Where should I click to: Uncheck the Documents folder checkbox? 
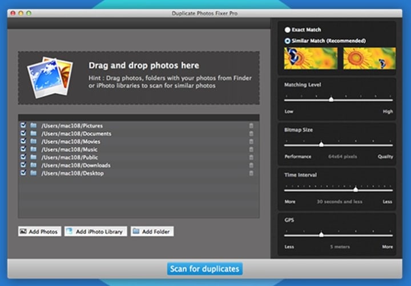pyautogui.click(x=23, y=133)
